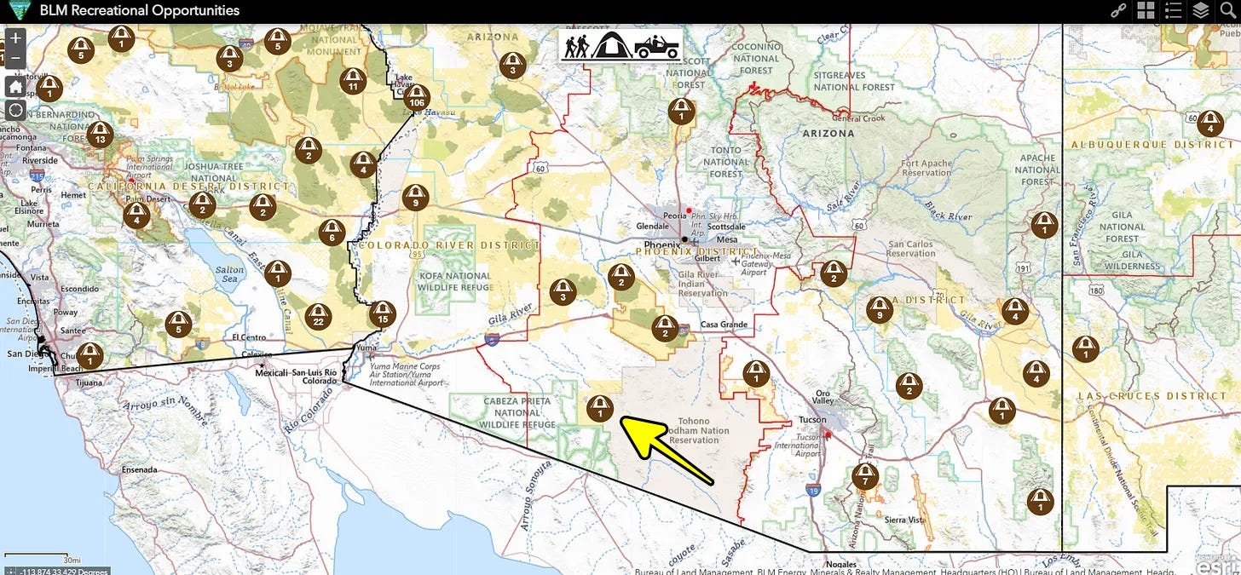Screen dimensions: 1241x575
Task: Select campsite marker east of Cabeza Prieta refuge
Action: pyautogui.click(x=600, y=408)
